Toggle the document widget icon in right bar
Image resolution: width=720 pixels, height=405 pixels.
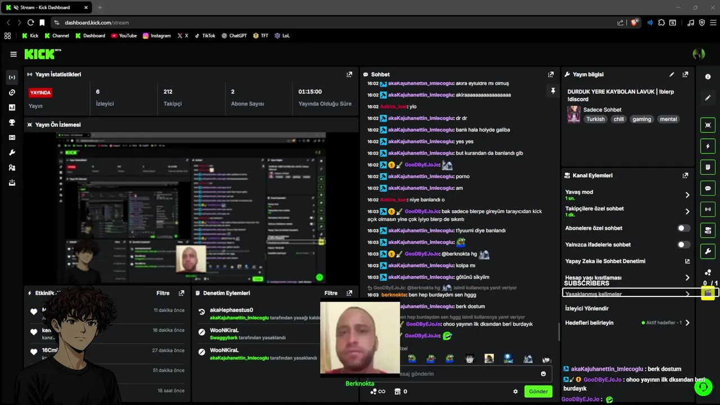point(708,167)
